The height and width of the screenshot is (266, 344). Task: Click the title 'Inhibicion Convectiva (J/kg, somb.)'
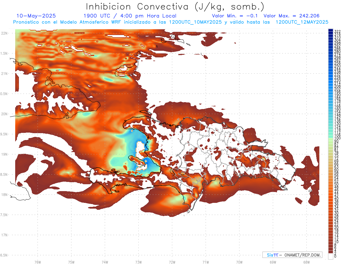[175, 7]
